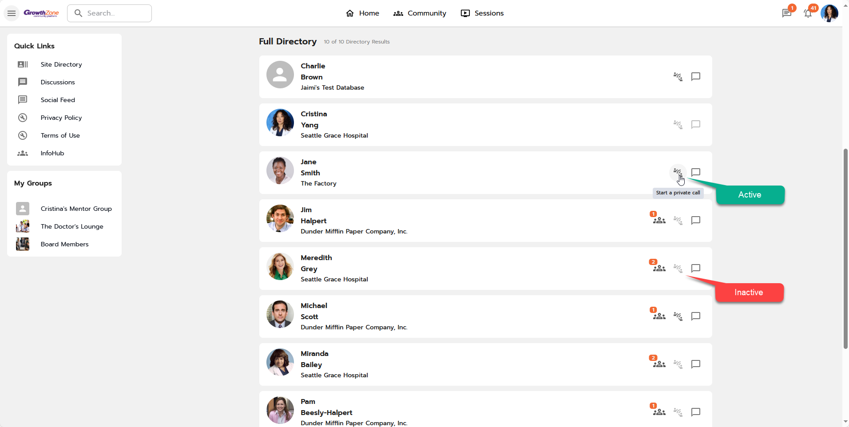
Task: Click Michael Scott's private call icon
Action: (x=678, y=316)
